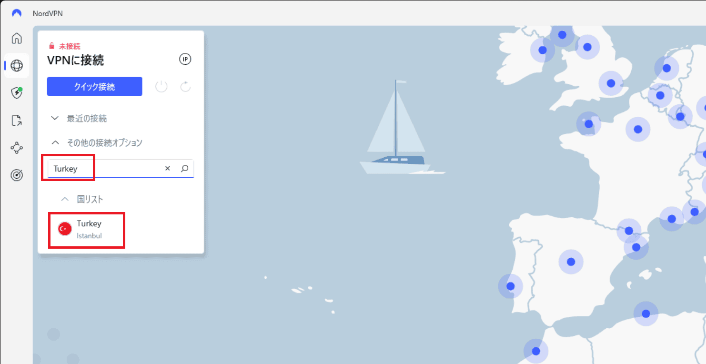Screen dimensions: 706x364
Task: Click the クイック接続 button
Action: 94,87
